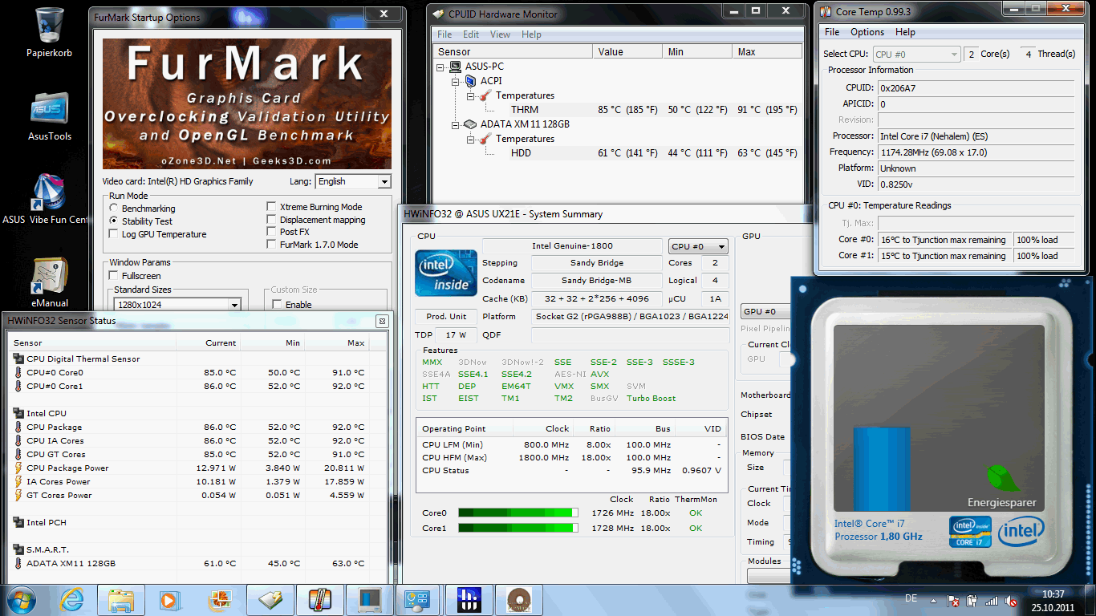Click the Core0 green usage bar
This screenshot has height=616, width=1096.
click(518, 513)
